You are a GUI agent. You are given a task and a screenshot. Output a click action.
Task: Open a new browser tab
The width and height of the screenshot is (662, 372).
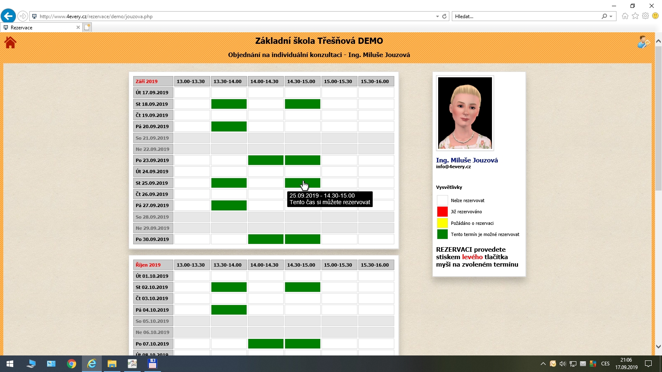[87, 27]
